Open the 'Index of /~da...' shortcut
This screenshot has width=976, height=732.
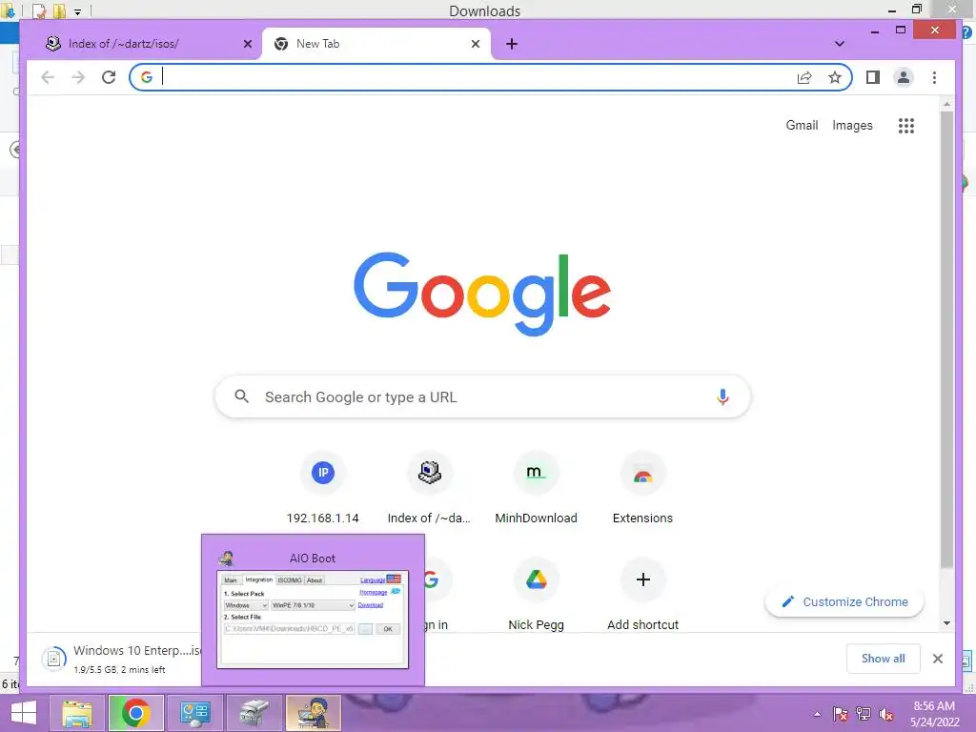click(x=429, y=489)
